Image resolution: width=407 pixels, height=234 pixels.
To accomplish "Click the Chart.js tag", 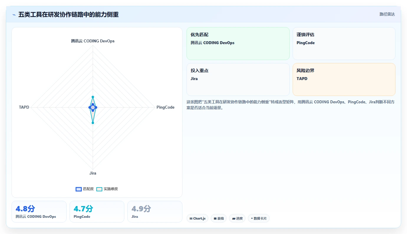I will point(197,218).
